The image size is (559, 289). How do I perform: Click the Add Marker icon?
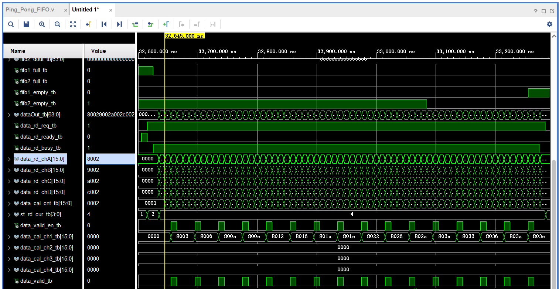[x=166, y=24]
